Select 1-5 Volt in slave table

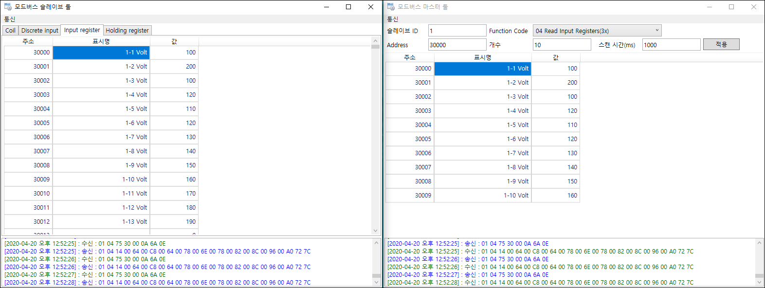(101, 109)
